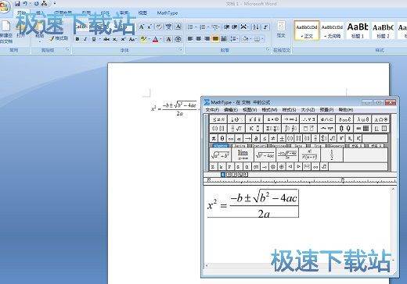
Task: Toggle bold formatting in Word ribbon
Action: (77, 39)
